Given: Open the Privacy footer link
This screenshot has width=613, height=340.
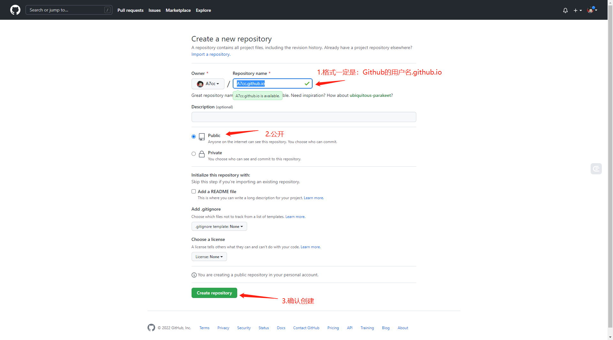Looking at the screenshot, I should point(223,328).
